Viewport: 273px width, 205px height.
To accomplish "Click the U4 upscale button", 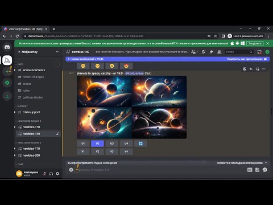I will [x=126, y=143].
